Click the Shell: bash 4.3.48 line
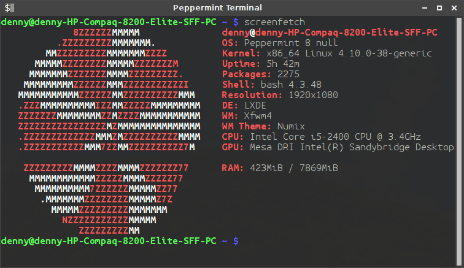This screenshot has width=464, height=268. [x=272, y=85]
